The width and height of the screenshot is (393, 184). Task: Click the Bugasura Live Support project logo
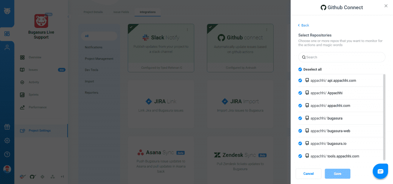(41, 21)
